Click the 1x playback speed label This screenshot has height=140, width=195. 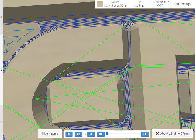click(85, 134)
